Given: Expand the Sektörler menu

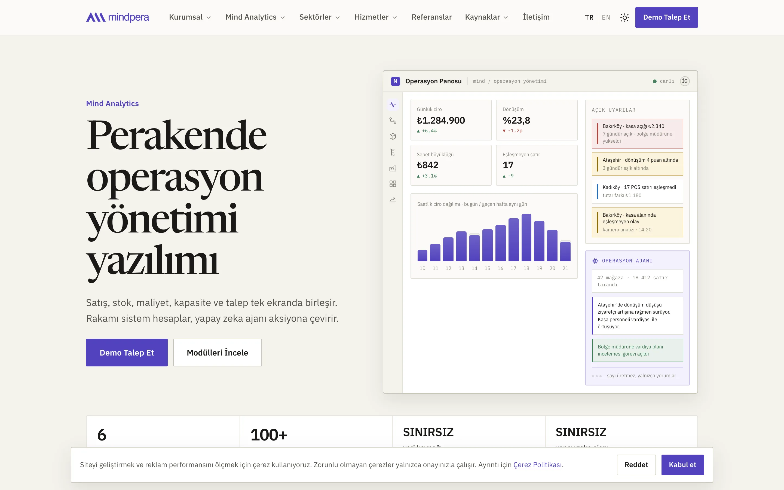Looking at the screenshot, I should click(319, 17).
